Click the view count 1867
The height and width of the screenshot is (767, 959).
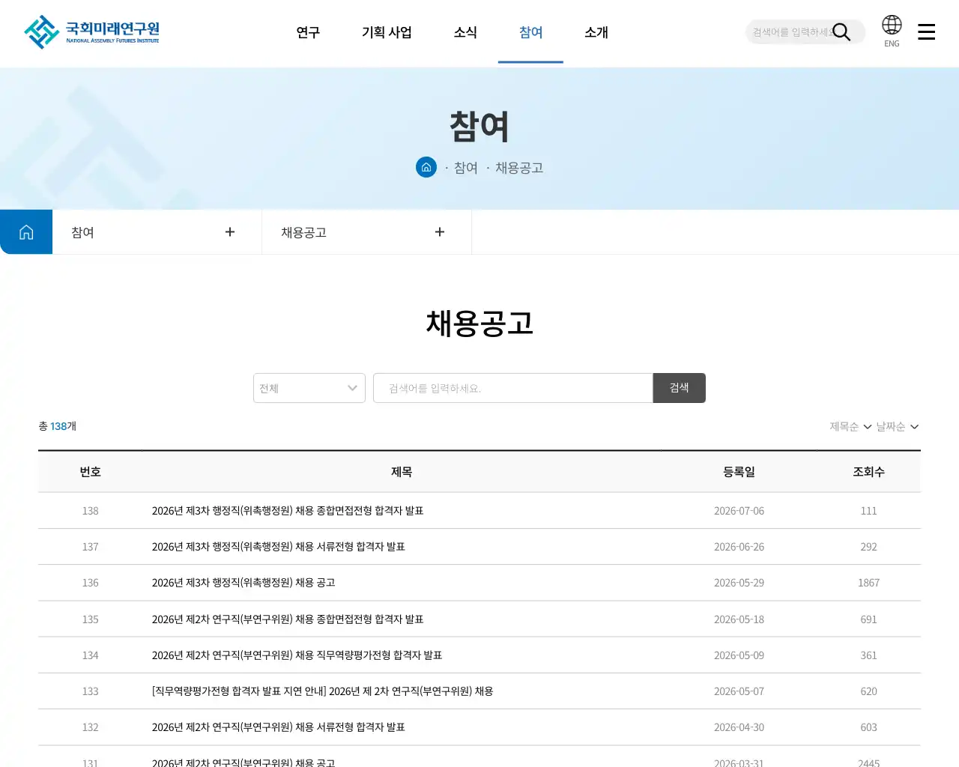pyautogui.click(x=869, y=583)
